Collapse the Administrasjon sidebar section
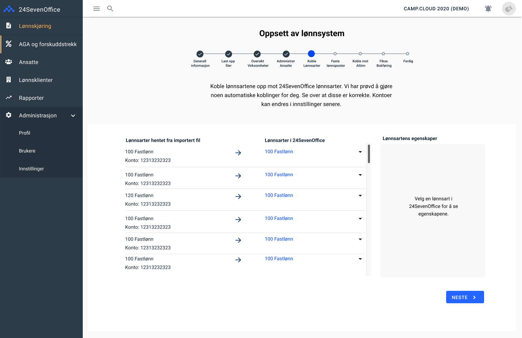Image resolution: width=522 pixels, height=338 pixels. pyautogui.click(x=73, y=116)
